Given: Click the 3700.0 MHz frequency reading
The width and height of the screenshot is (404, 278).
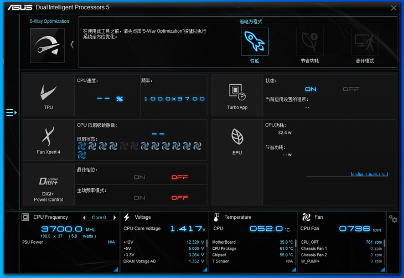Looking at the screenshot, I should 68,229.
